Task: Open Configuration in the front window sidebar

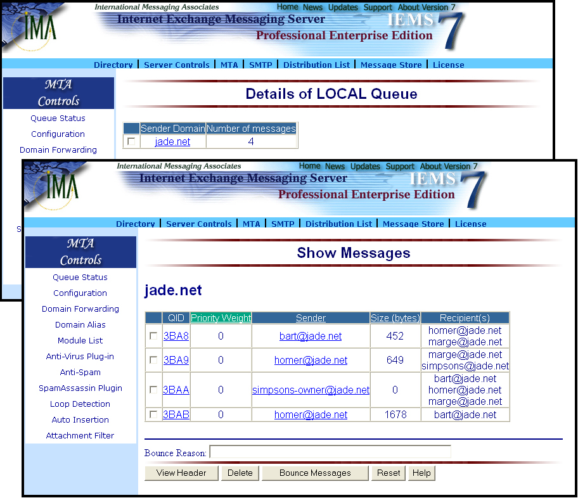Action: click(80, 293)
